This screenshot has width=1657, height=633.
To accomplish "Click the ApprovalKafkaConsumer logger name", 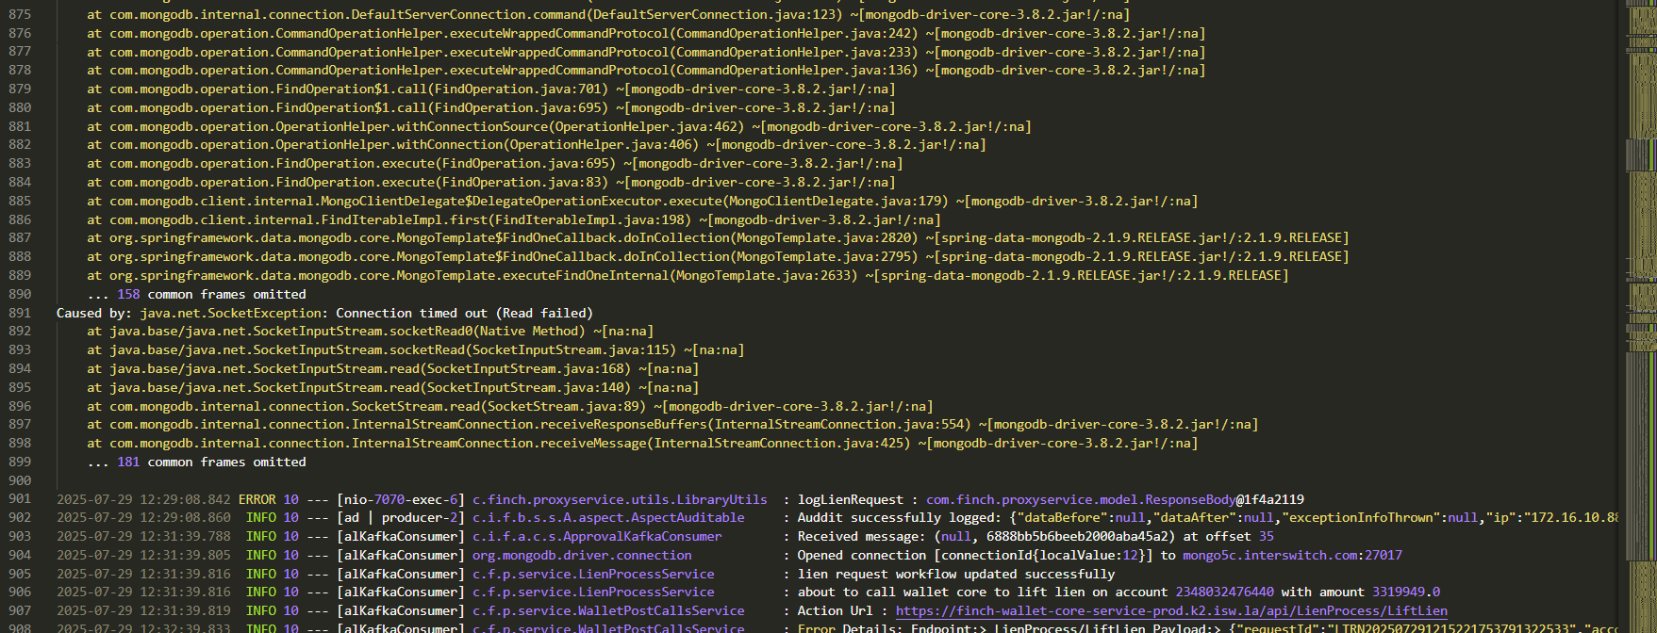I will [x=596, y=536].
